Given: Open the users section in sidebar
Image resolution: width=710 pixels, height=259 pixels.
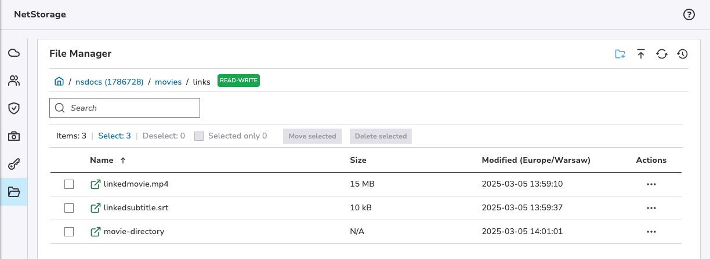Looking at the screenshot, I should [x=14, y=81].
